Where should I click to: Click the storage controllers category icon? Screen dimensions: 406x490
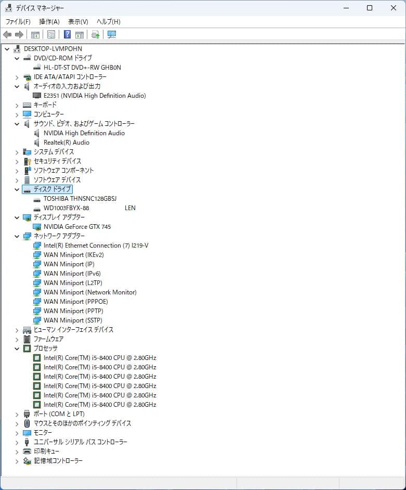click(x=27, y=461)
